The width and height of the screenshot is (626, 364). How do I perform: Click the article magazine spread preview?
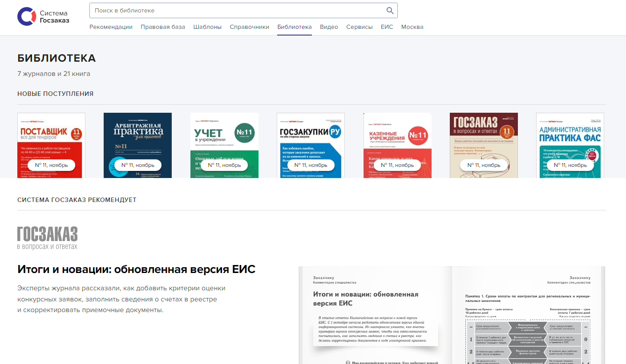(452, 315)
